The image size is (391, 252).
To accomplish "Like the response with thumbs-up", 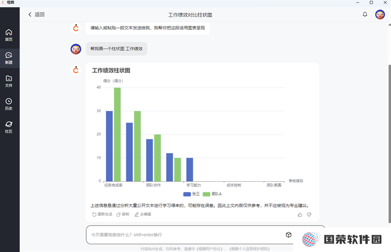I will [300, 214].
